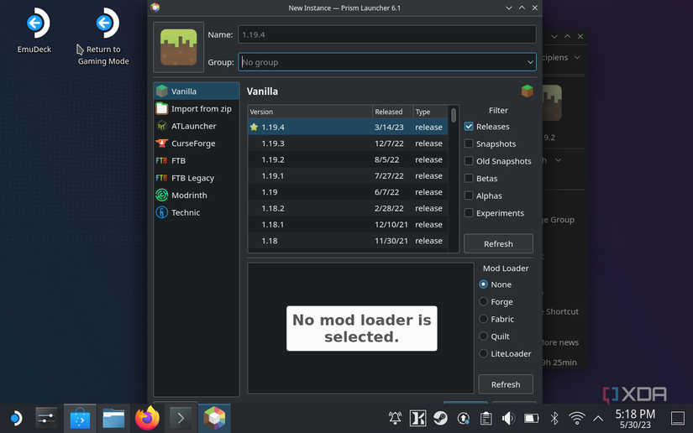Select Quilt mod loader
The image size is (693, 433).
pos(484,336)
